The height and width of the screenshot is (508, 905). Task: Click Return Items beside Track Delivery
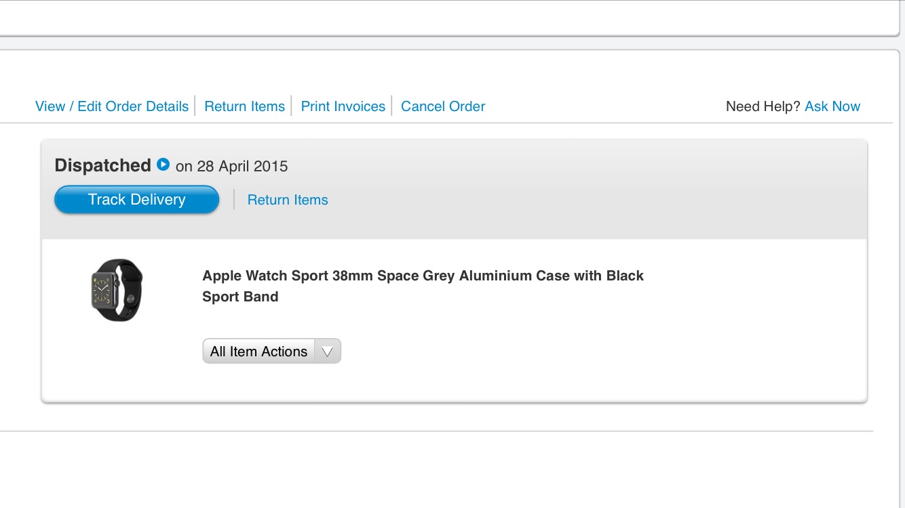(288, 200)
